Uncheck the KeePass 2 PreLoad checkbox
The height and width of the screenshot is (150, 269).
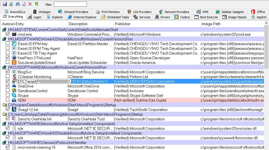point(7,57)
